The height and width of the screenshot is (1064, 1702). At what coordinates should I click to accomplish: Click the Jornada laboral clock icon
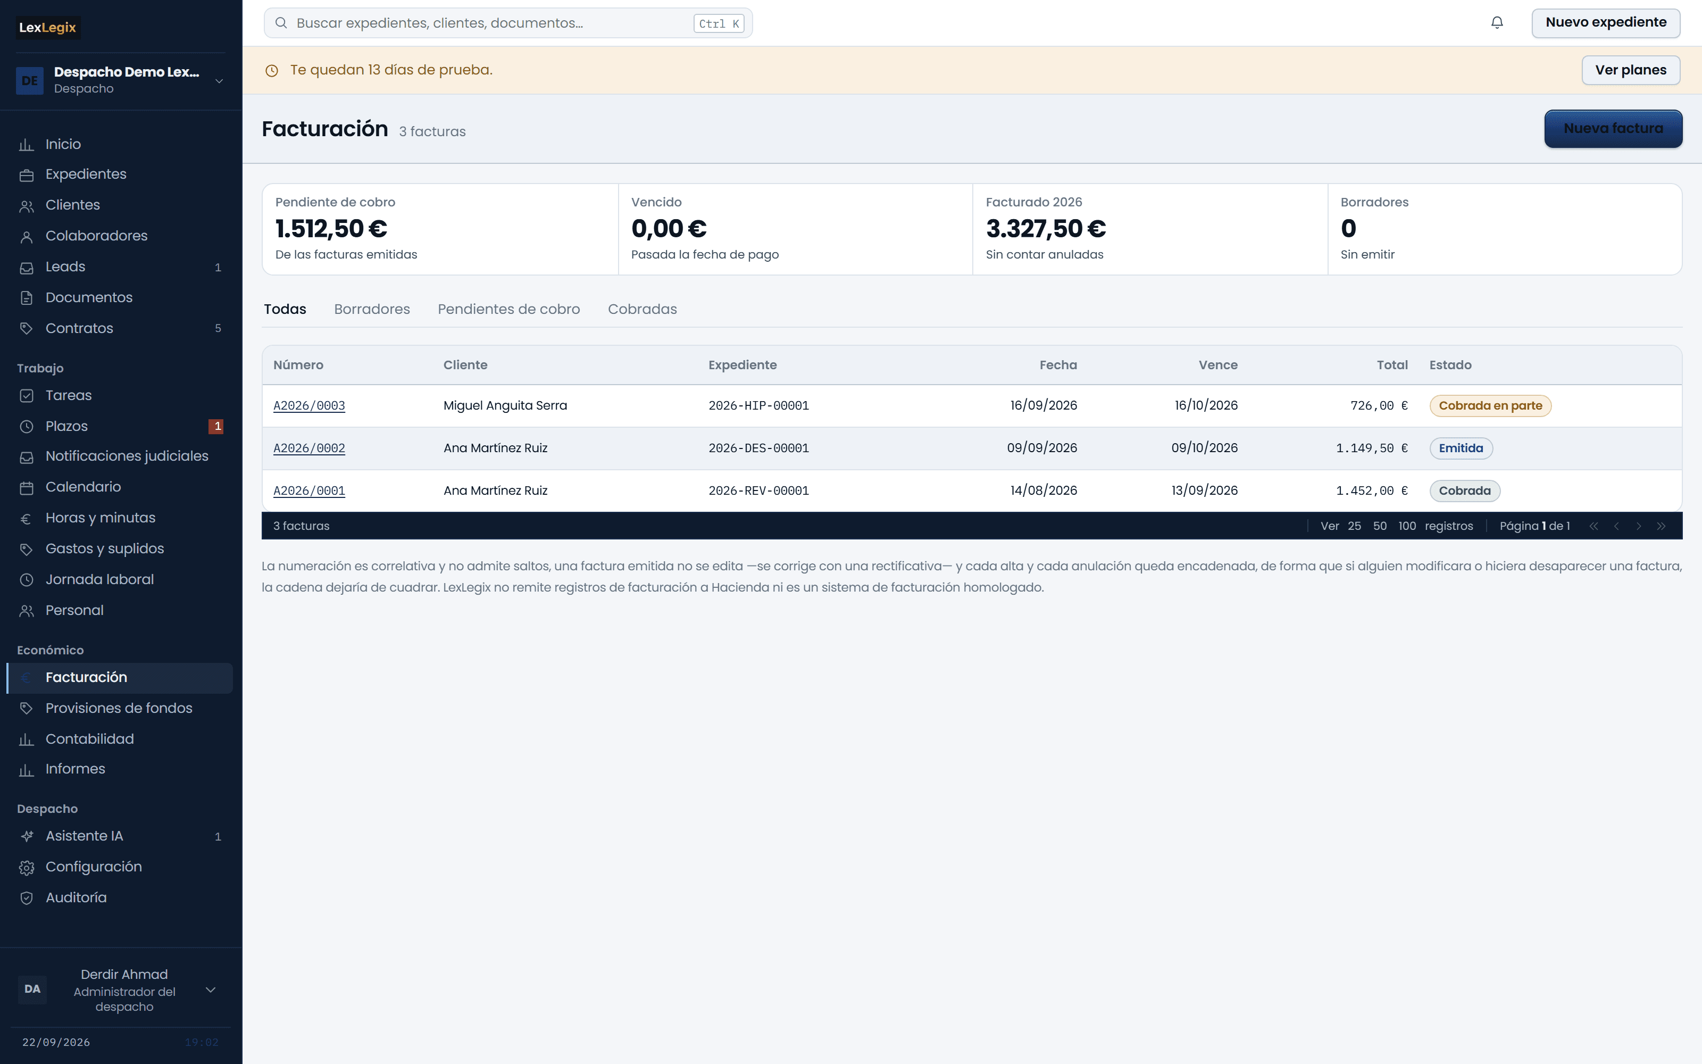coord(27,580)
